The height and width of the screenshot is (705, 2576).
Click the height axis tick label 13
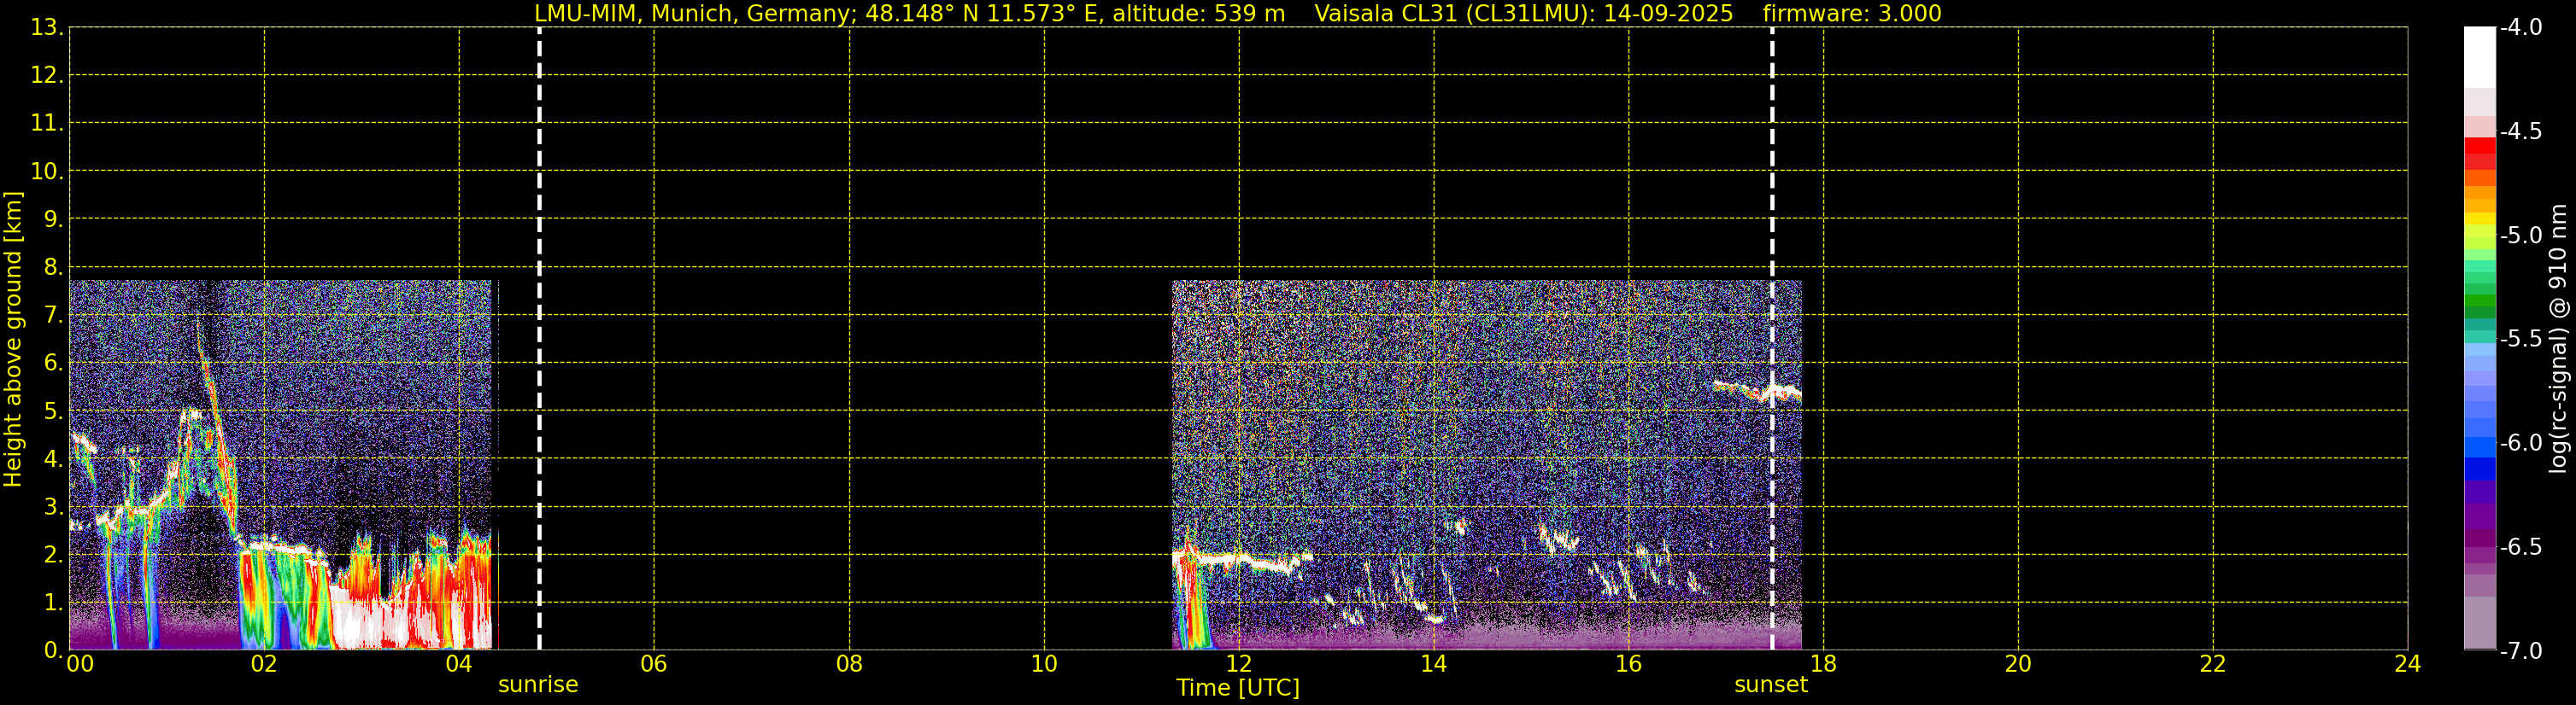tap(47, 28)
